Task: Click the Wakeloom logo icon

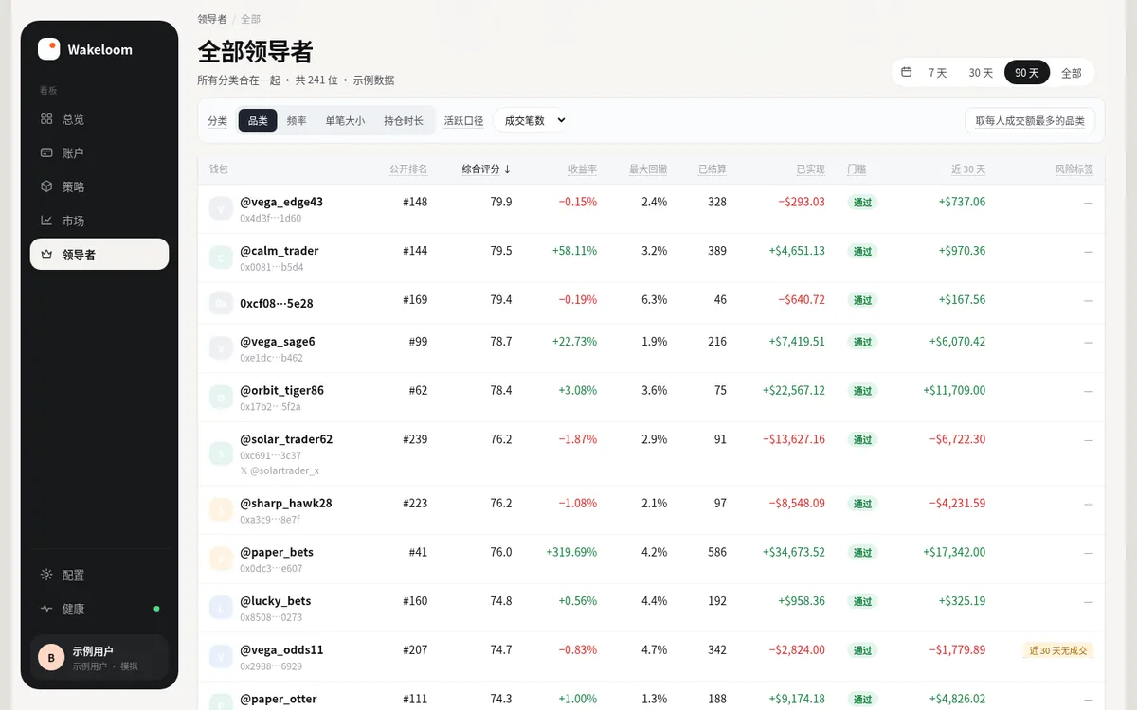Action: click(x=48, y=49)
